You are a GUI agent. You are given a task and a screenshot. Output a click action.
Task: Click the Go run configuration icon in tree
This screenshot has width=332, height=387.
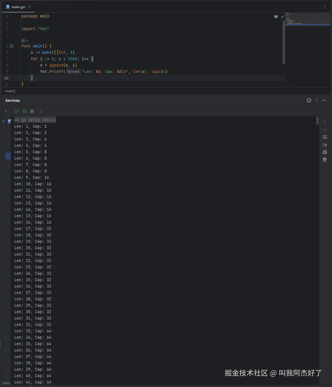9,121
